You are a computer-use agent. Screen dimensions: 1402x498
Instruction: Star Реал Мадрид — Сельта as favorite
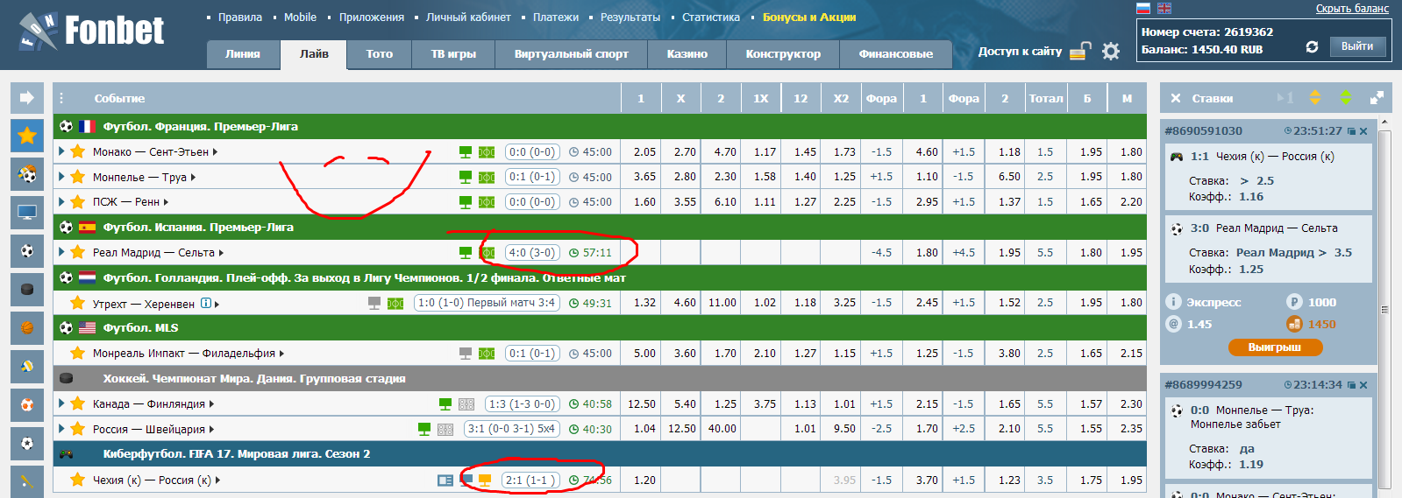coord(77,253)
